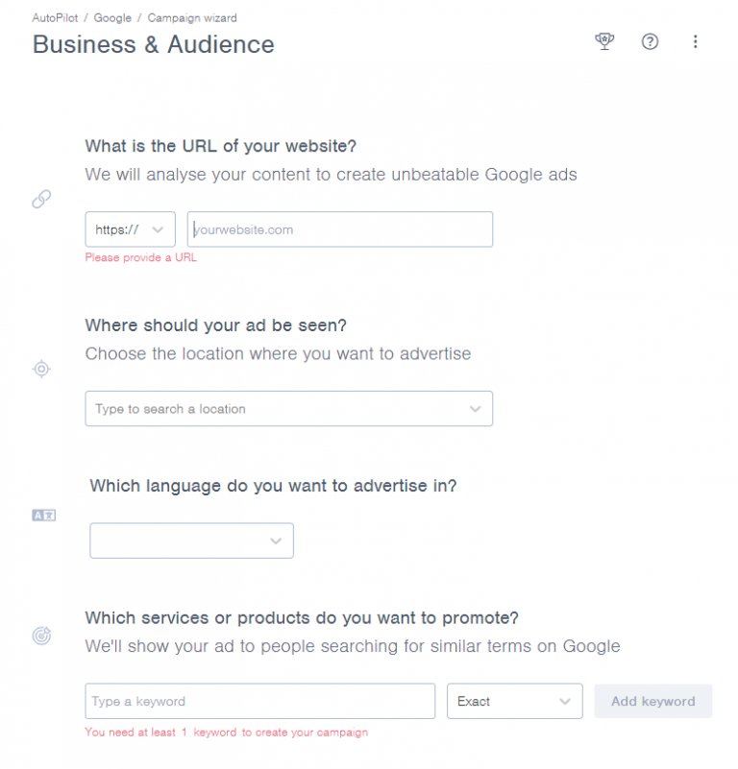This screenshot has width=738, height=769.
Task: Open the Google breadcrumb link
Action: (x=112, y=17)
